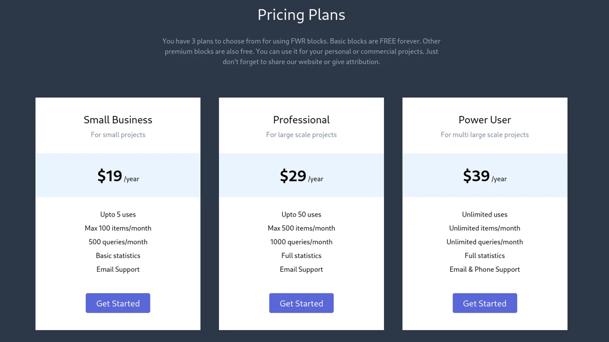Click the 1000 queries/month feature text
The width and height of the screenshot is (609, 342).
click(x=301, y=242)
